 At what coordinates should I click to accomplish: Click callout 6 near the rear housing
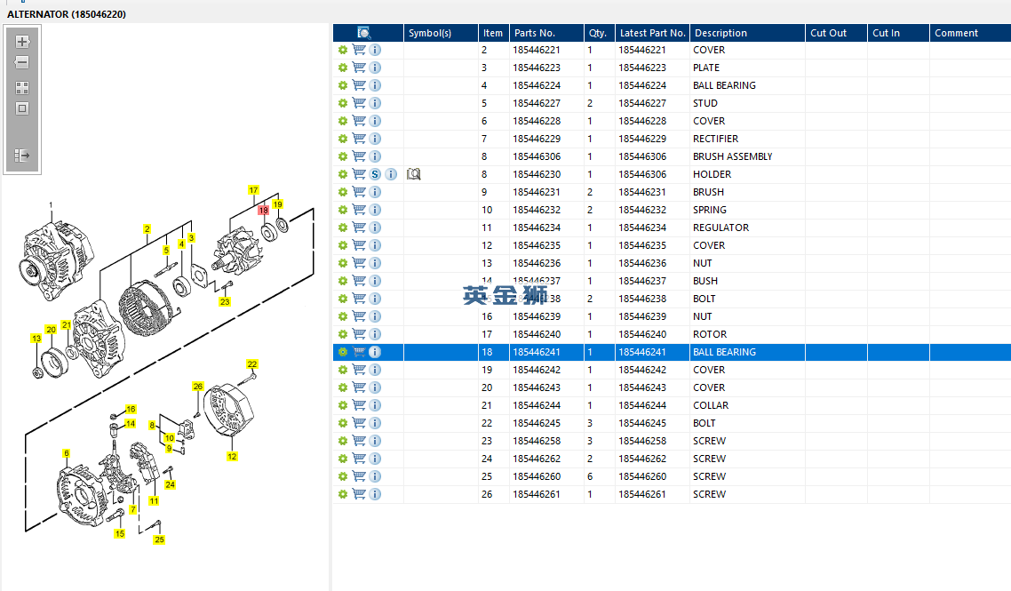[67, 453]
